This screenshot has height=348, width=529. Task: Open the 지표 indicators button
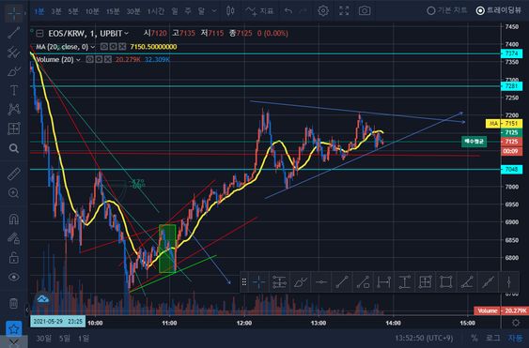(259, 11)
